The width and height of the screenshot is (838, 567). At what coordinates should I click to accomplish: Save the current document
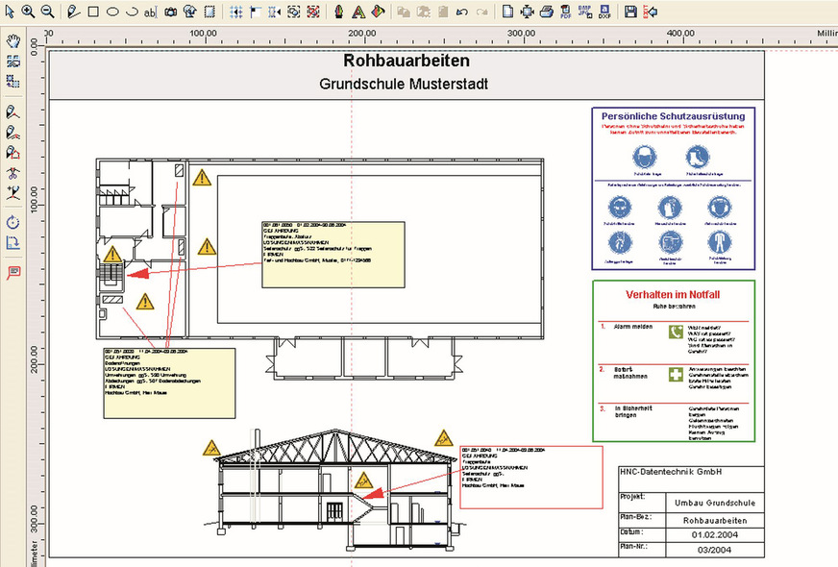point(630,11)
